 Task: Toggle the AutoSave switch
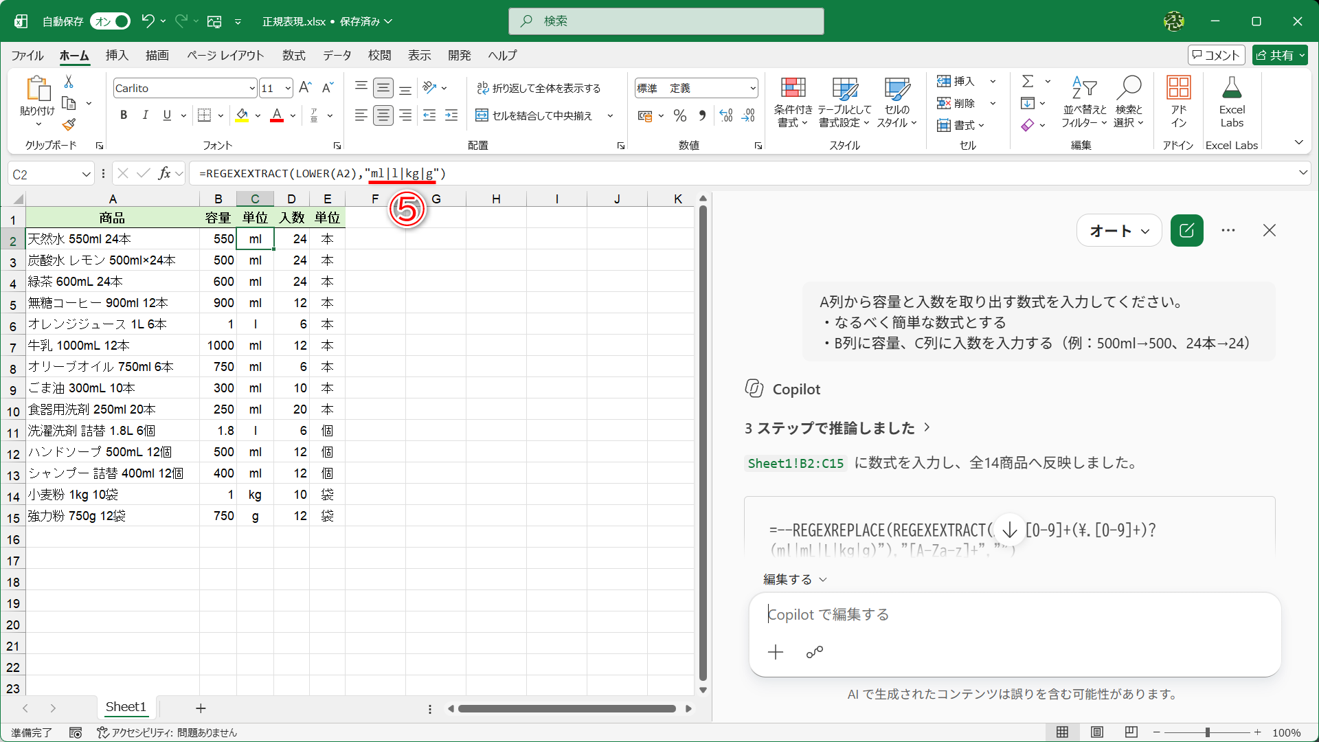(x=111, y=21)
